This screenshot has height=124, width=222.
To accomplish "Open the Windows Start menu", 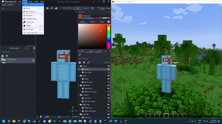I will [x=4, y=121].
